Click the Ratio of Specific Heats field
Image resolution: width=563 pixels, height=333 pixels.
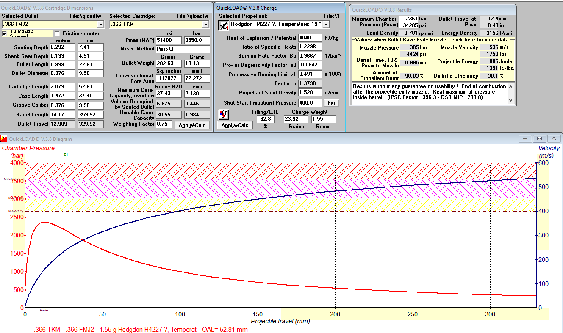310,47
